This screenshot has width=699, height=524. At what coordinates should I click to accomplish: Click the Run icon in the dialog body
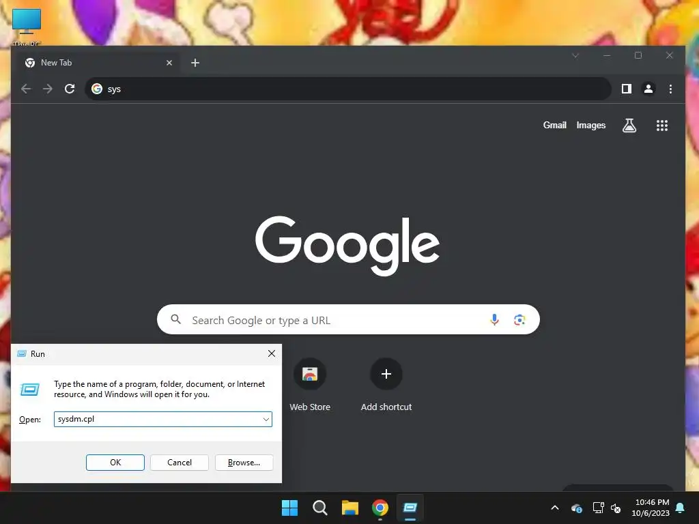[x=30, y=390]
